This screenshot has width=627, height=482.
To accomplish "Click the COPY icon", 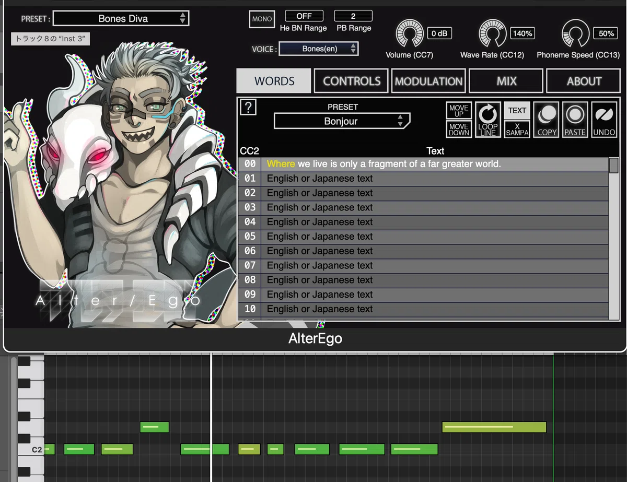I will pyautogui.click(x=547, y=120).
